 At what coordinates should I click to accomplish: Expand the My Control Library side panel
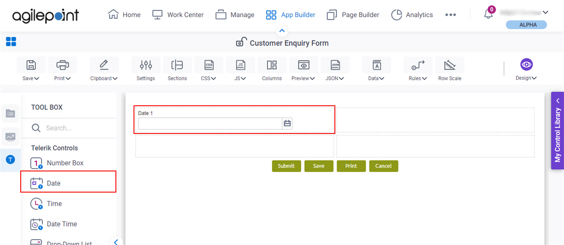(557, 130)
